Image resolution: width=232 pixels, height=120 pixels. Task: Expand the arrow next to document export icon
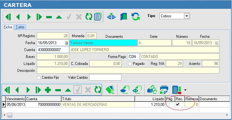tap(186, 90)
